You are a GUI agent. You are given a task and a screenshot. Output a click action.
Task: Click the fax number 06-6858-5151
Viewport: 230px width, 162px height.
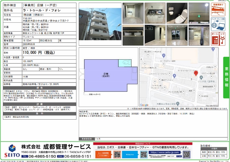click(x=78, y=156)
